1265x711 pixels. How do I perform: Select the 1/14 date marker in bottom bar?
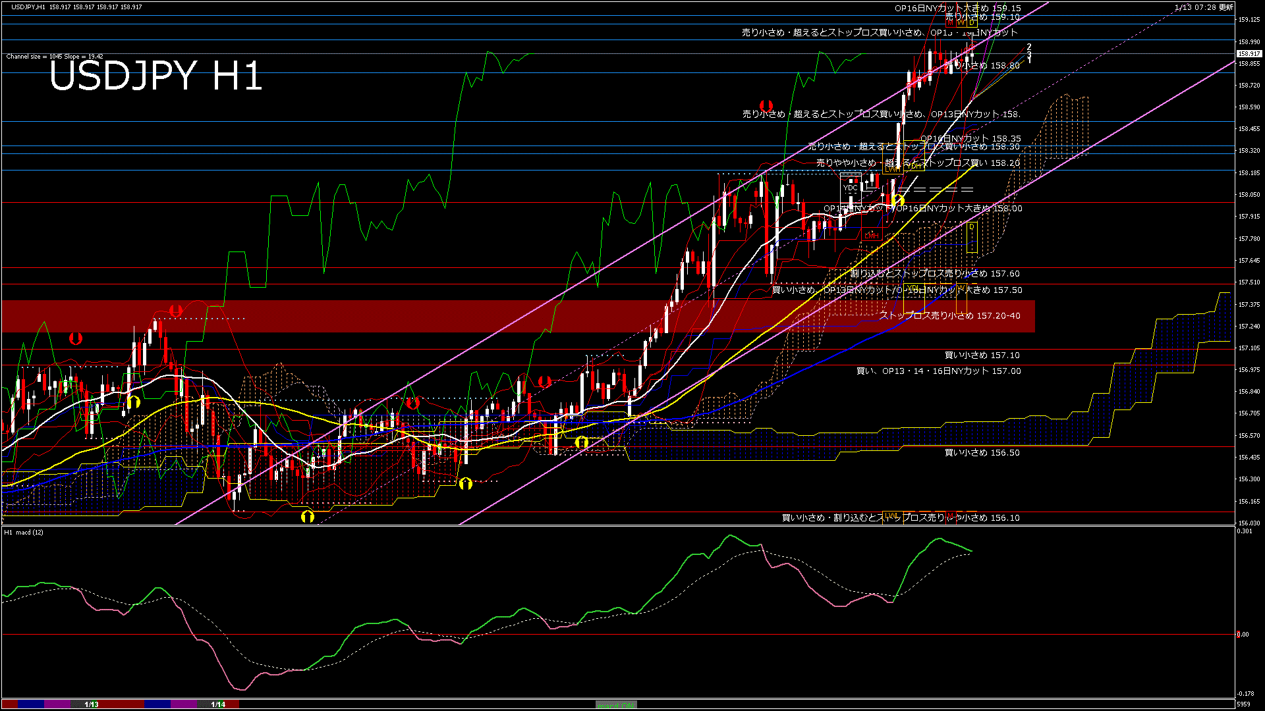pos(218,704)
